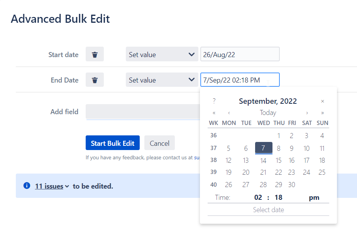This screenshot has height=243, width=357.
Task: Open calendar help via question mark icon
Action: coord(214,101)
